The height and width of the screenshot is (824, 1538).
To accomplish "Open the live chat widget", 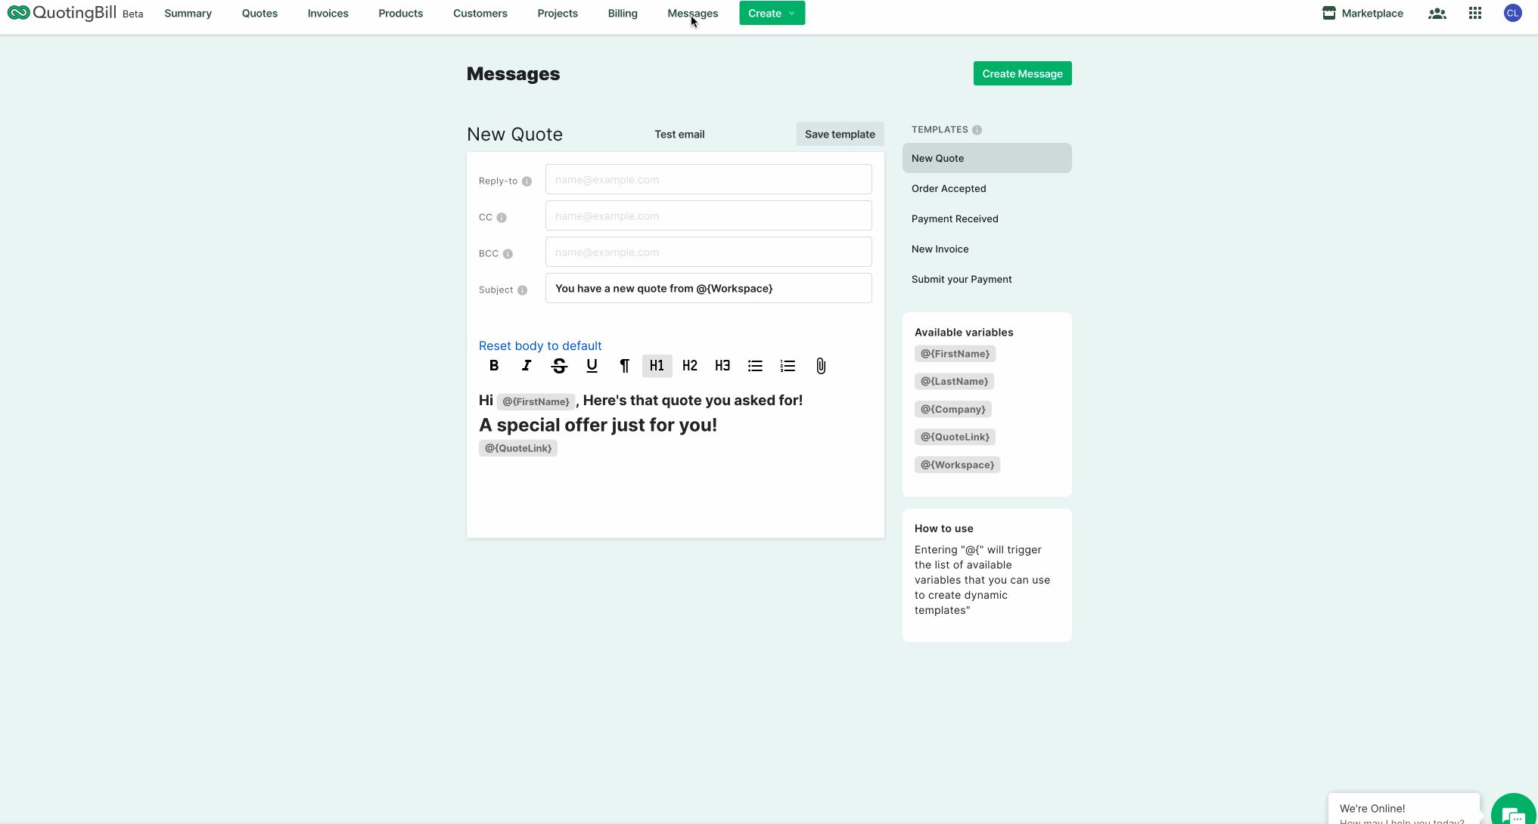I will tap(1513, 813).
